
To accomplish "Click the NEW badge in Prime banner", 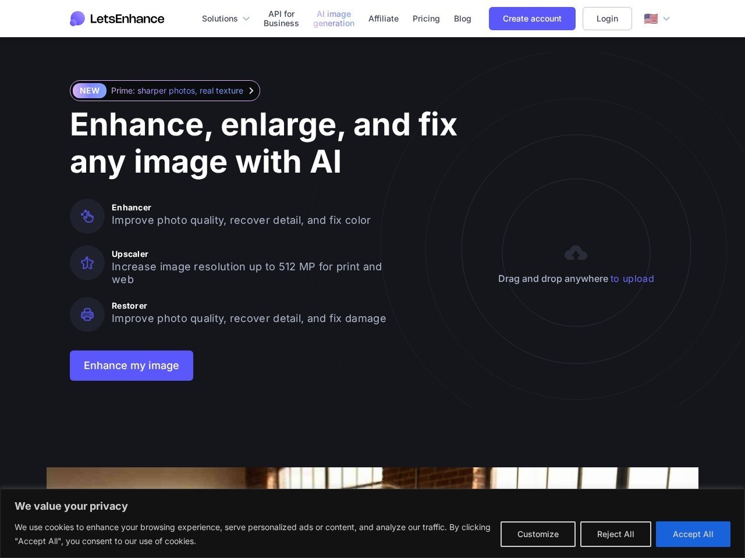I will [90, 91].
